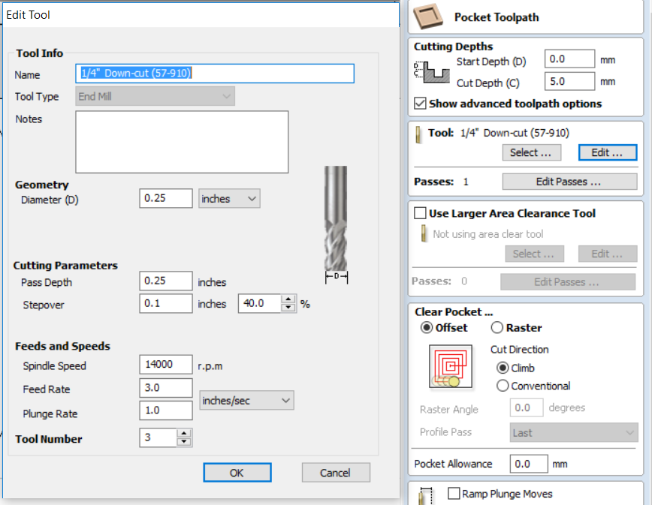Click the 'Edit Tool' dialog title
The image size is (652, 505).
[x=28, y=15]
